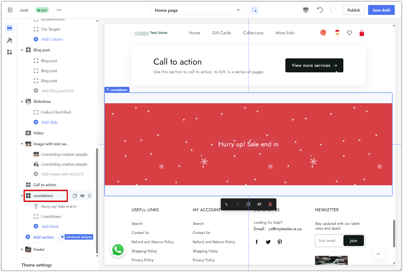Click the undo arrow in top bar
Screen dimensions: 403x272
[320, 10]
